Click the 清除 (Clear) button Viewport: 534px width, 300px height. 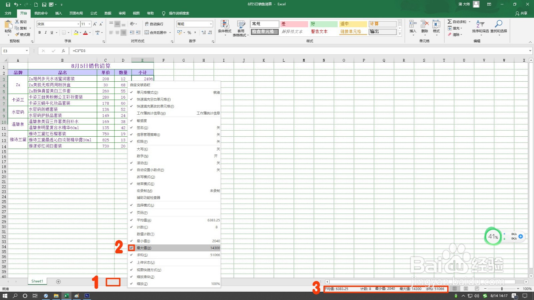tap(455, 35)
